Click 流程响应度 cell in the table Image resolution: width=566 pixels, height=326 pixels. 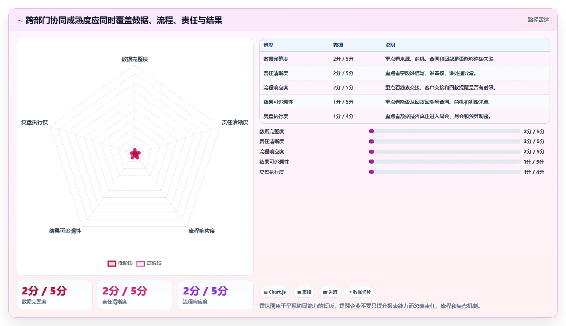pyautogui.click(x=276, y=88)
